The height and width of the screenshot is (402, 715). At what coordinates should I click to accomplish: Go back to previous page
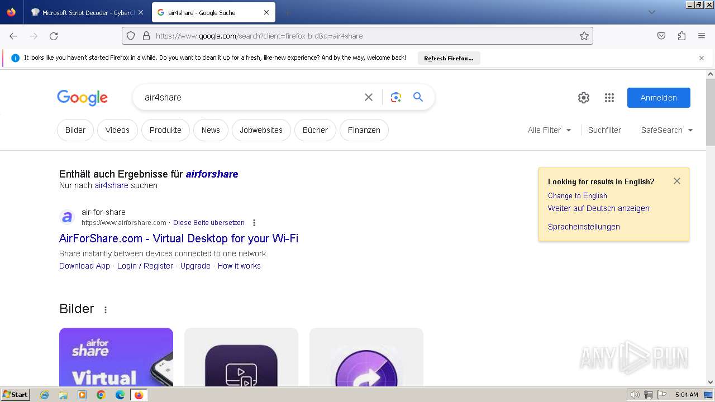click(13, 36)
